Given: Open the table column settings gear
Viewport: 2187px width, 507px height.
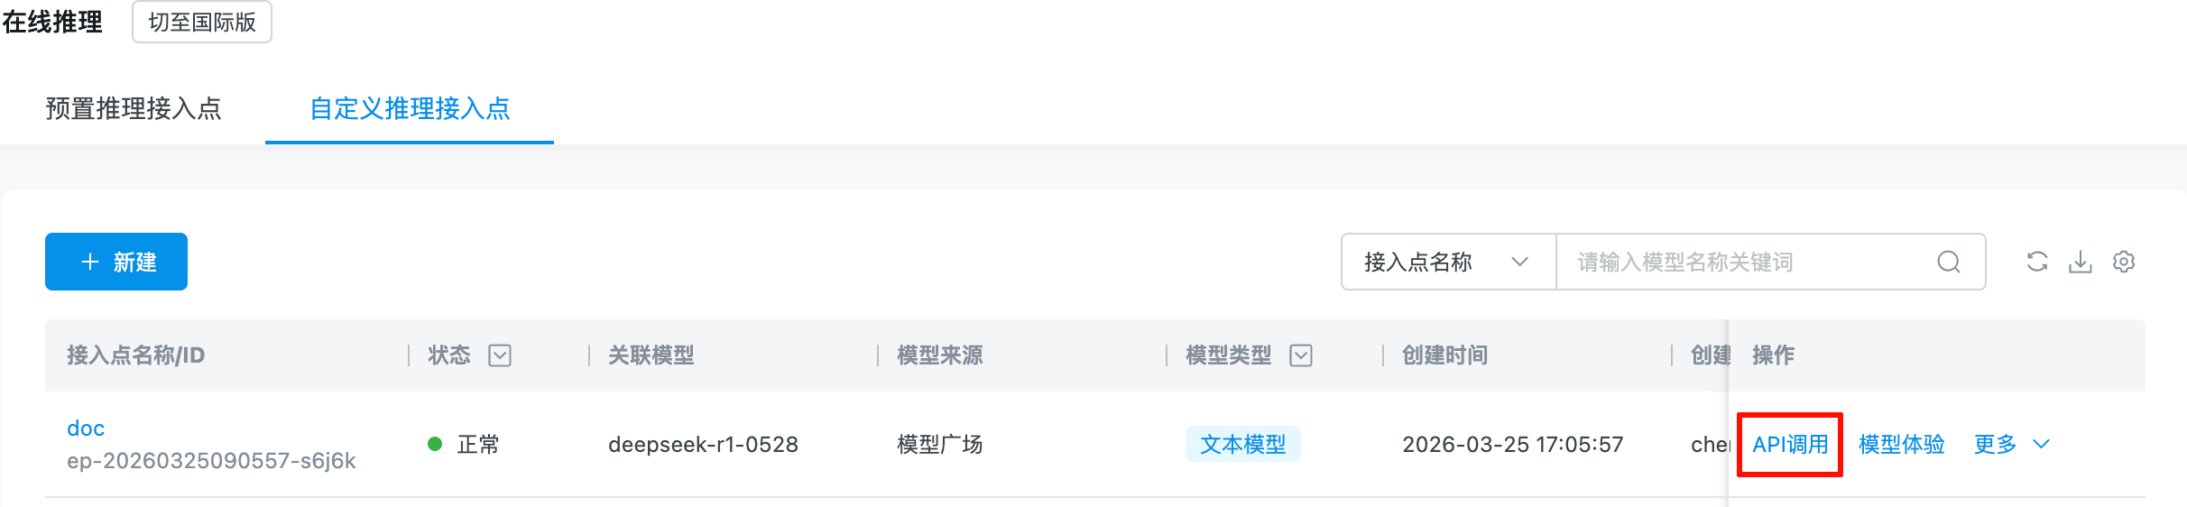Looking at the screenshot, I should click(x=2124, y=262).
